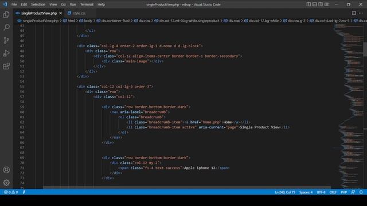Close the singleProductView.php tab
The width and height of the screenshot is (367, 206).
click(x=60, y=13)
